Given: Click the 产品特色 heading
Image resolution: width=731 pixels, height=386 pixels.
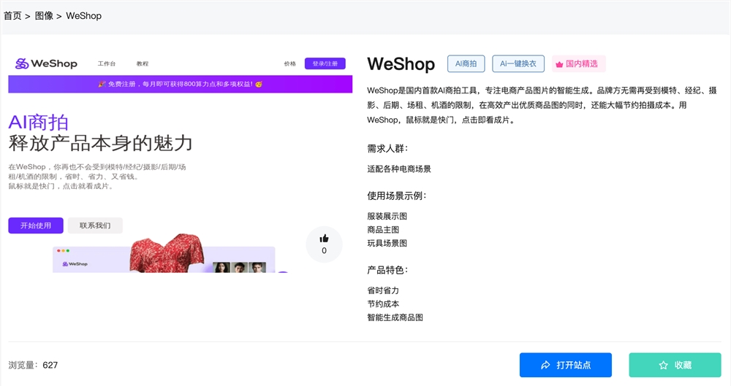Looking at the screenshot, I should (x=387, y=270).
